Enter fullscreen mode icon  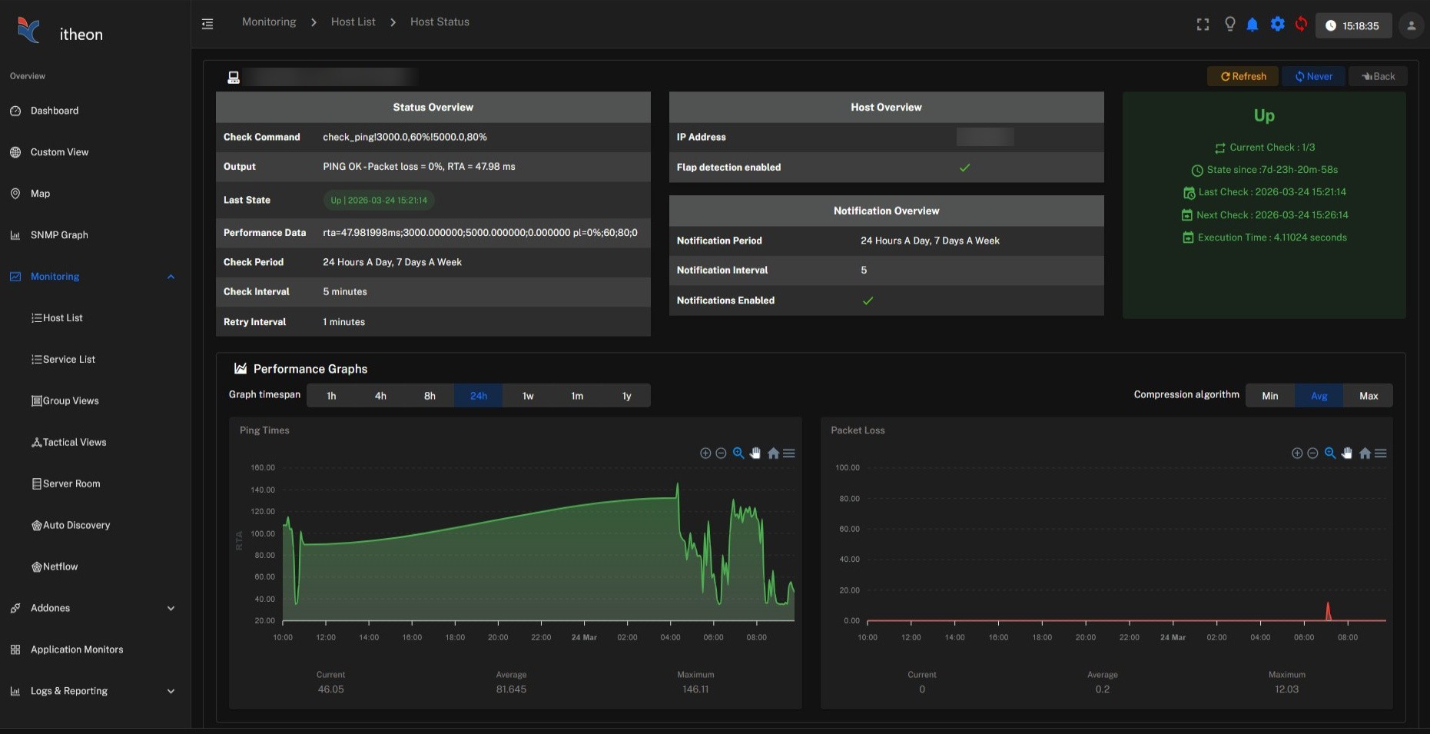pyautogui.click(x=1203, y=25)
